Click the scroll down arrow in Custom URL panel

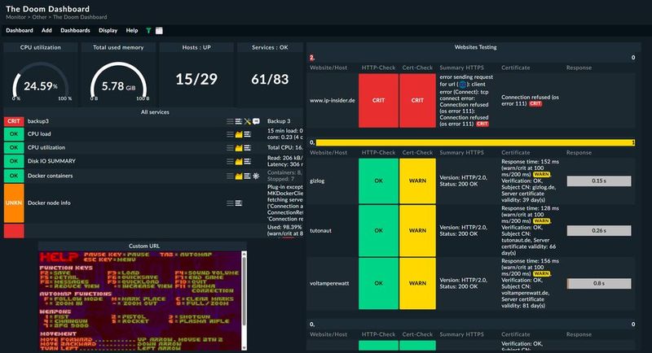[244, 347]
